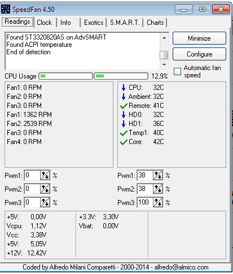The image size is (233, 274).
Task: Click the alfredo@almico.com address in status bar
Action: click(181, 267)
